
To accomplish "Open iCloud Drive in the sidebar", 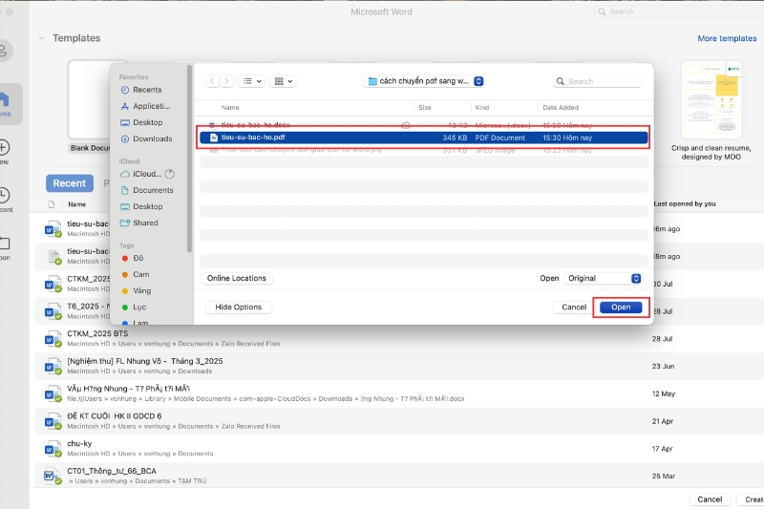I will tap(146, 174).
